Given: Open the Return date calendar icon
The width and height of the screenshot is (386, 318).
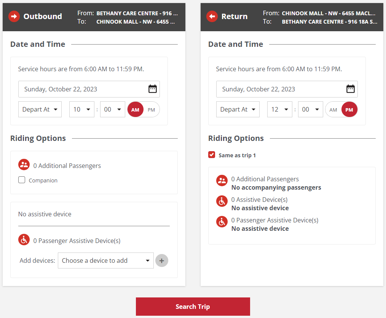Looking at the screenshot, I should click(x=350, y=89).
